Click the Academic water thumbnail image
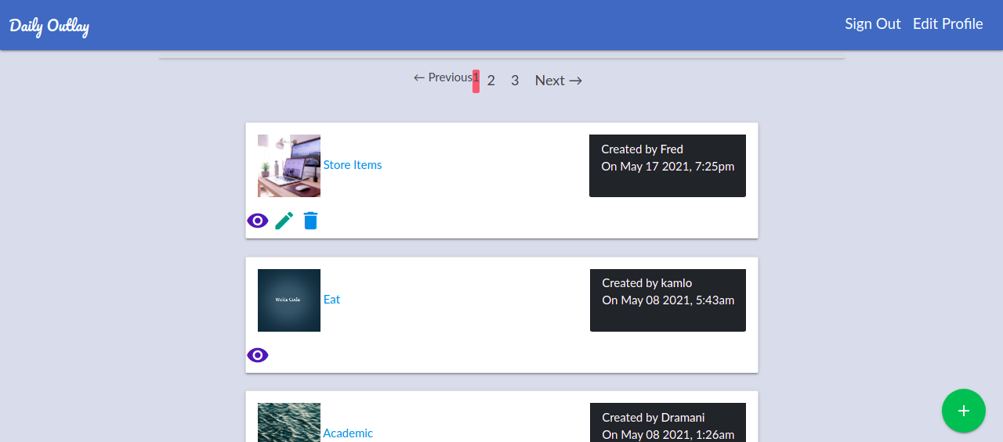 [x=289, y=422]
